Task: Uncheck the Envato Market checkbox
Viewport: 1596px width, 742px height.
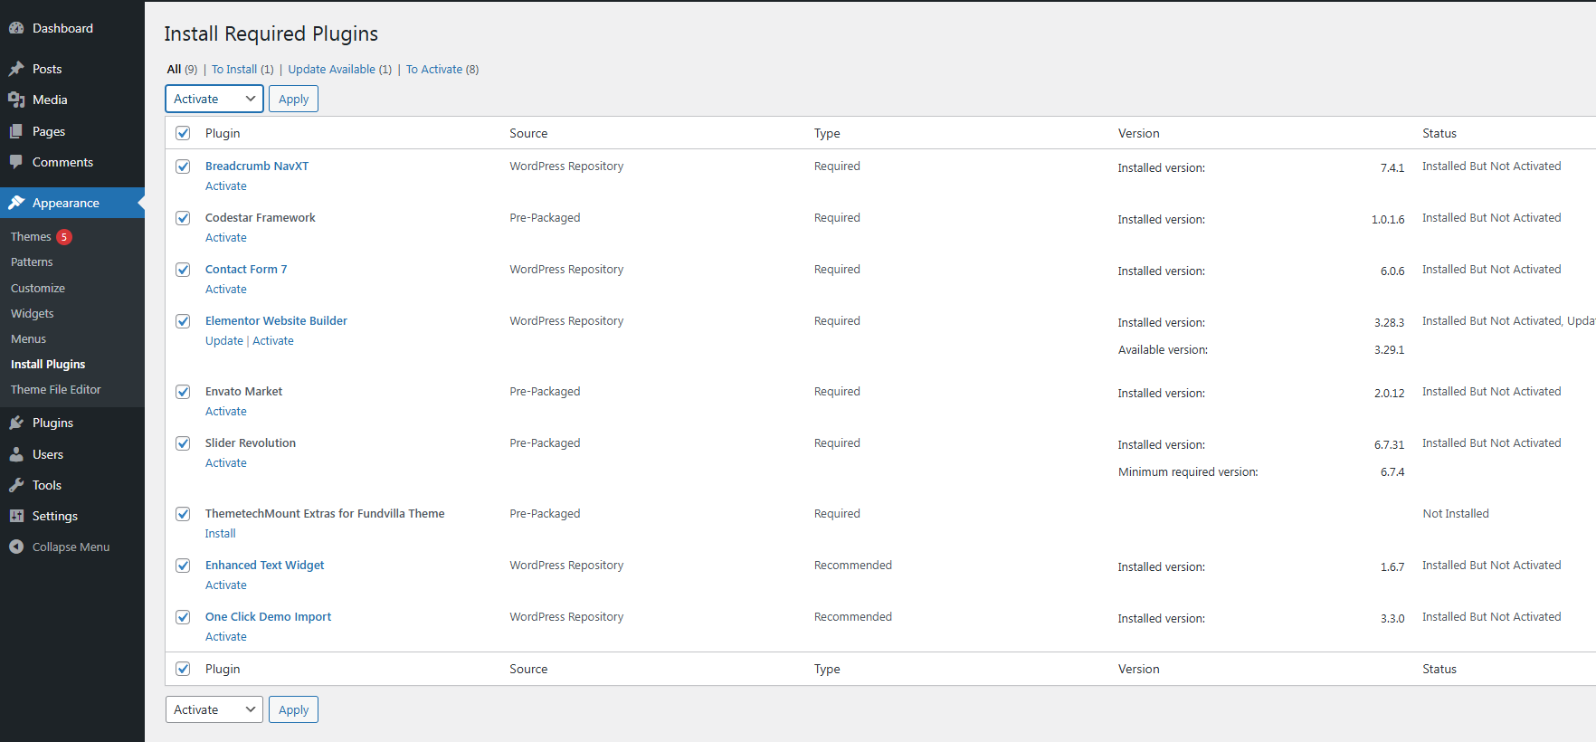Action: pos(183,392)
